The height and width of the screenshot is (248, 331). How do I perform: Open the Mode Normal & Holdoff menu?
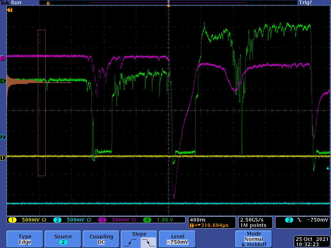pyautogui.click(x=254, y=239)
